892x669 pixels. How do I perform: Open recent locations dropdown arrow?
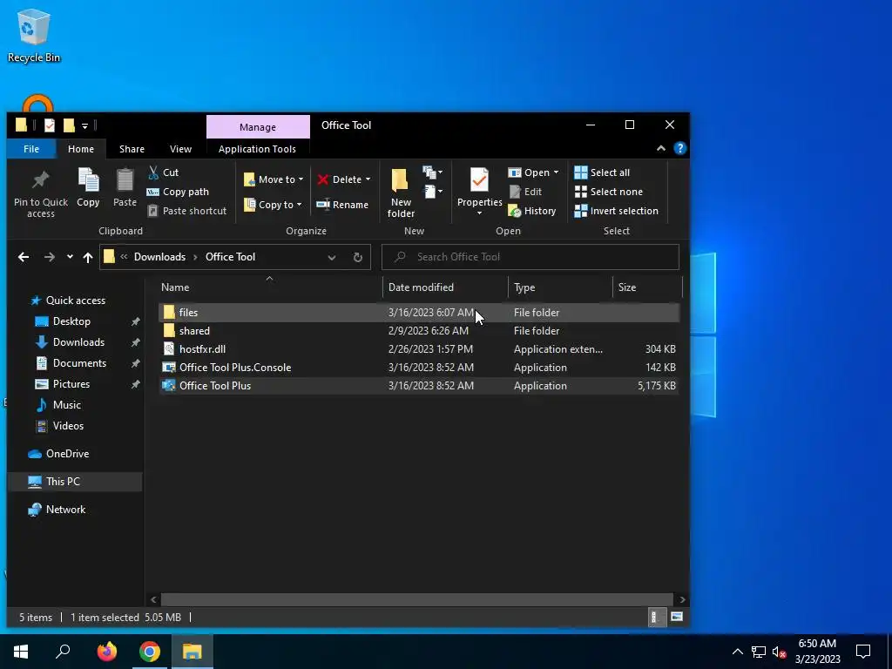coord(70,257)
